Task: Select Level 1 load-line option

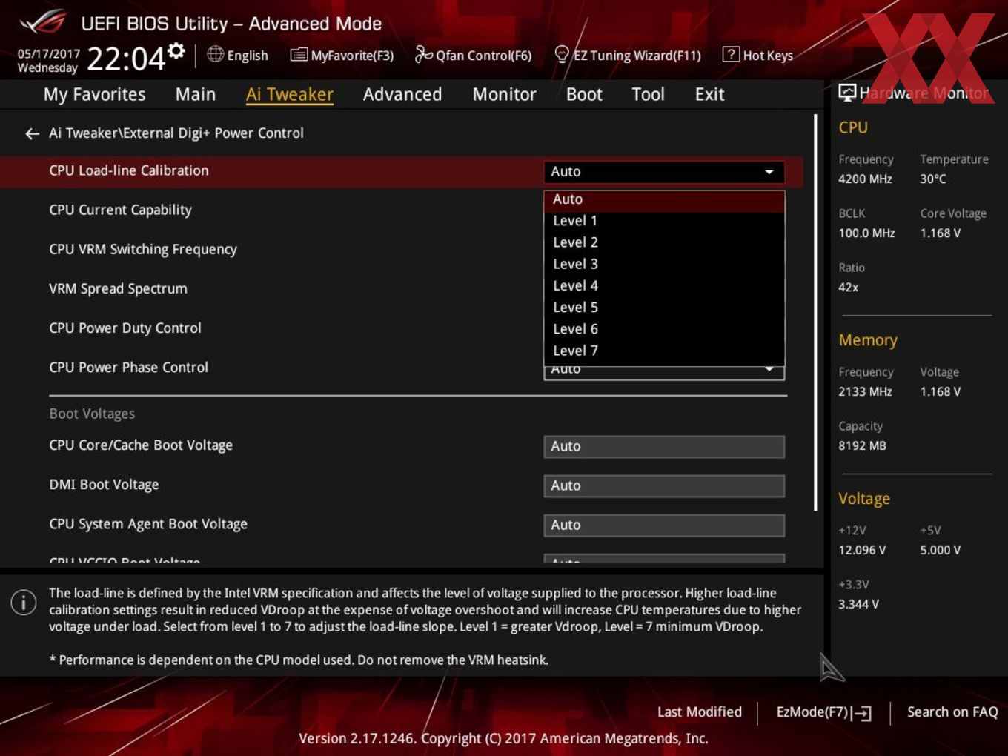Action: click(x=664, y=221)
